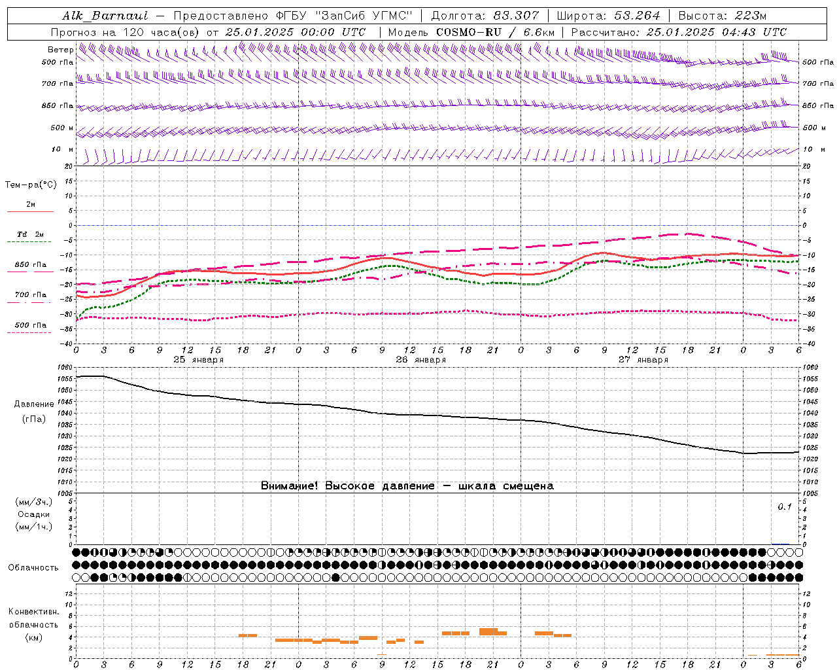Click '700 гПа' entry in temperature legend
This screenshot has width=837, height=670.
(31, 294)
